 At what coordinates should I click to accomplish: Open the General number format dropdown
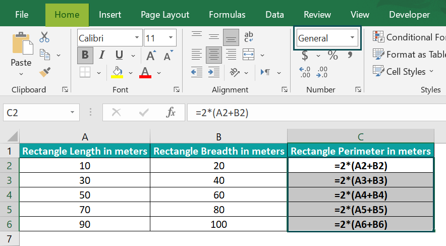coord(352,37)
